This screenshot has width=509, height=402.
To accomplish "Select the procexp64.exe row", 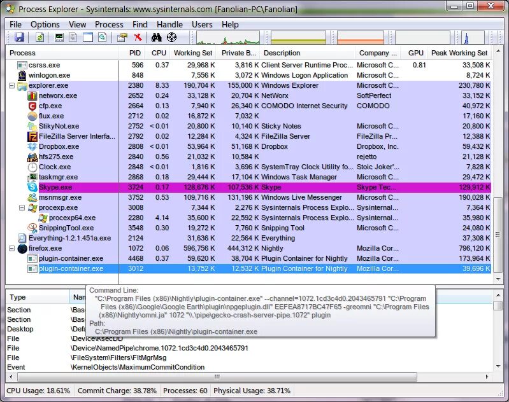I will point(248,218).
